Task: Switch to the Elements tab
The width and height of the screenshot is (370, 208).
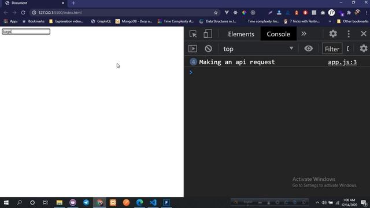Action: pos(241,34)
